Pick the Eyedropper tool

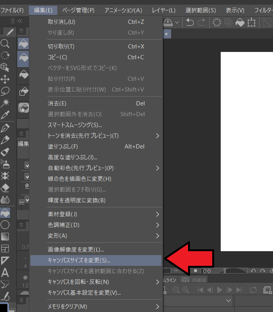pyautogui.click(x=5, y=115)
